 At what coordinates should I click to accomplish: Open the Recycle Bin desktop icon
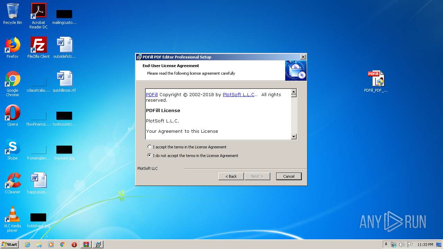(12, 14)
